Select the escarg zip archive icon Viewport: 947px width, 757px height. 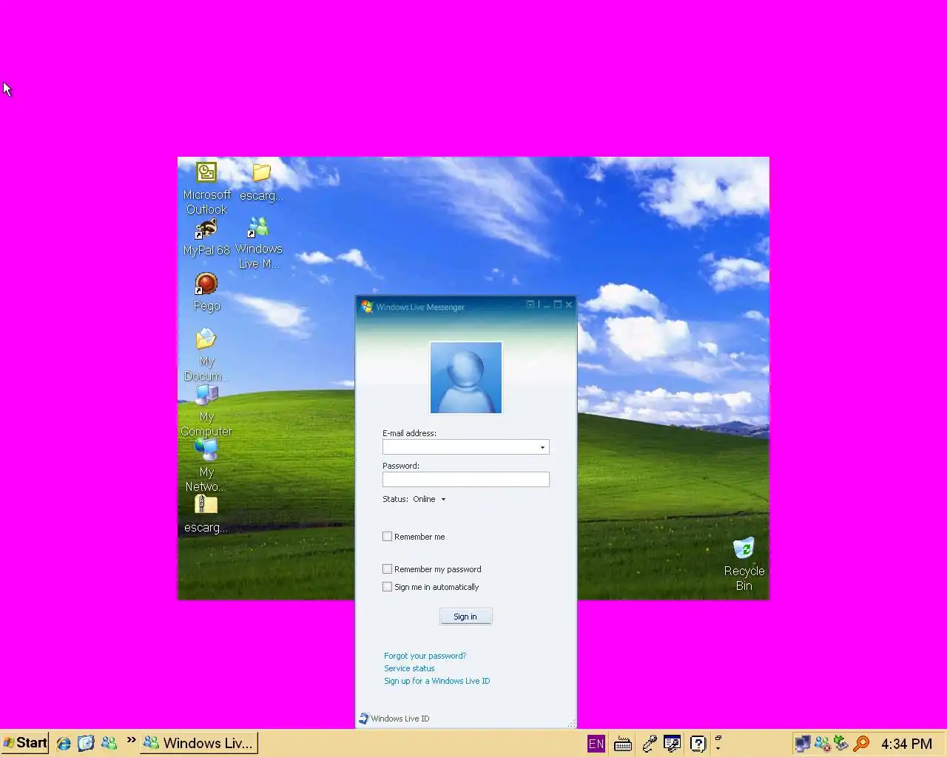206,505
